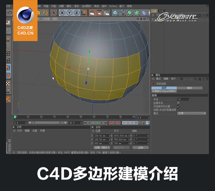This screenshot has width=215, height=191.
Task: Open the 对象 (相对) dropdown
Action: (x=102, y=148)
